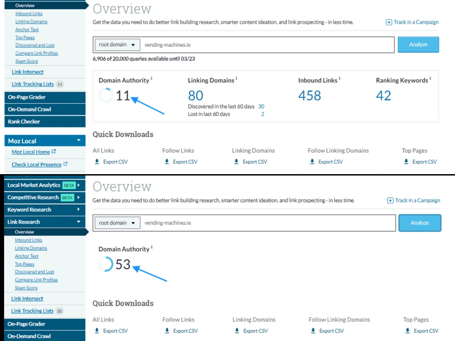Click the Inbound Links value 458
This screenshot has width=455, height=341.
(x=309, y=95)
